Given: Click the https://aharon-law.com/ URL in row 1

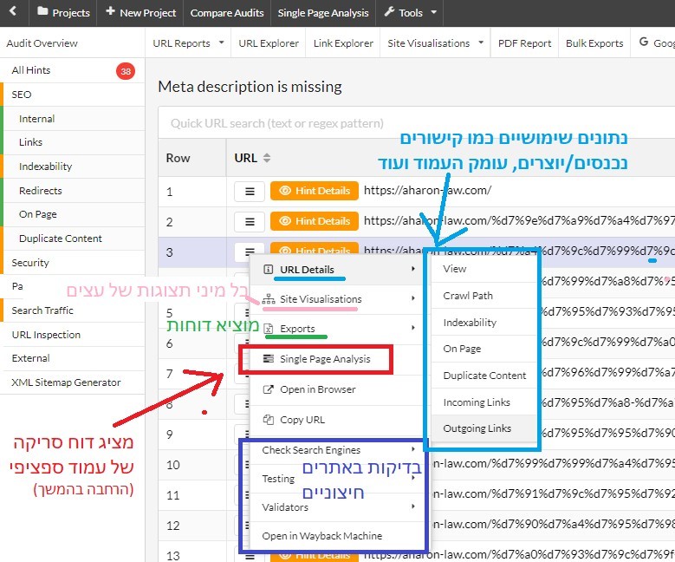Looking at the screenshot, I should pos(427,190).
